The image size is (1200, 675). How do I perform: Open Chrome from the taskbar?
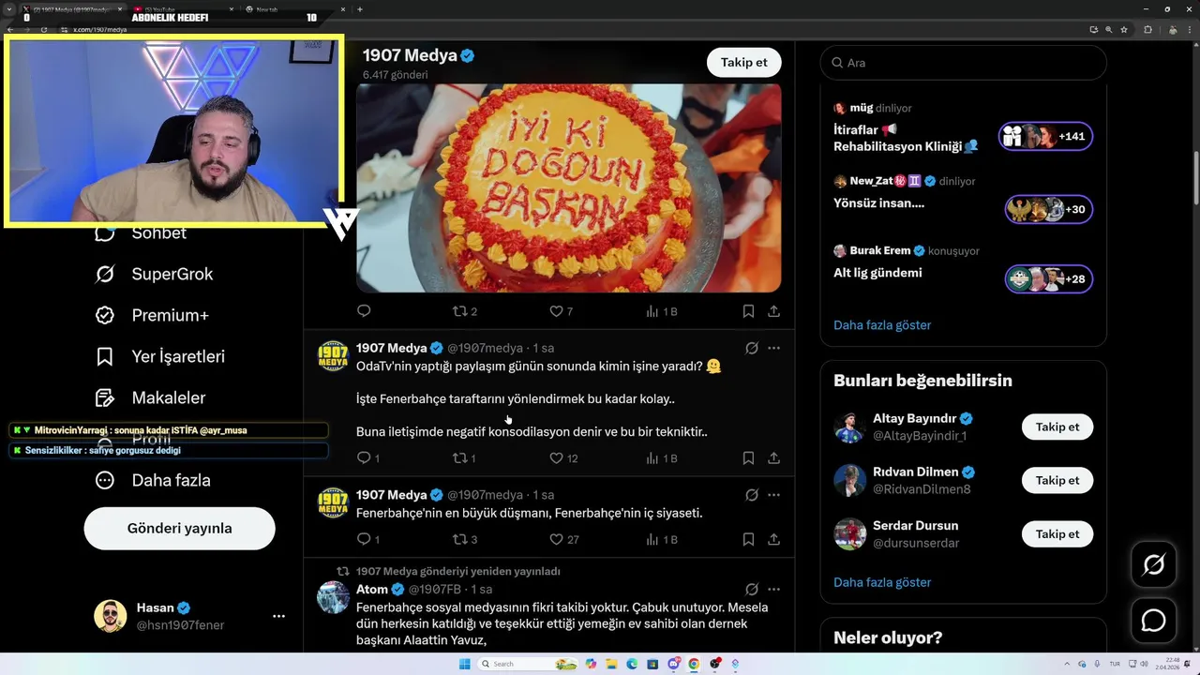[x=694, y=664]
